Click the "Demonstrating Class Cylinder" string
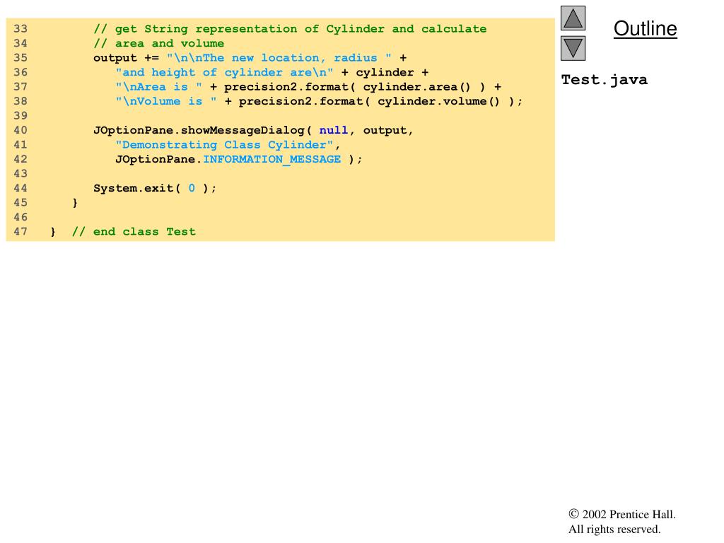This screenshot has width=724, height=543. click(224, 145)
